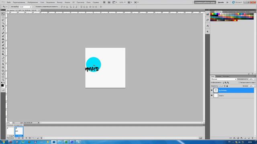Open Auto-Select Layer/Group dropdown
The height and width of the screenshot is (144, 257).
(25, 7)
